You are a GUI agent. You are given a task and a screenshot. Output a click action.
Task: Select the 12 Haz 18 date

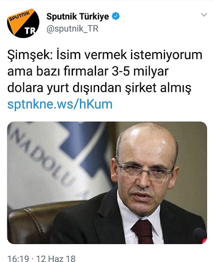(56, 258)
